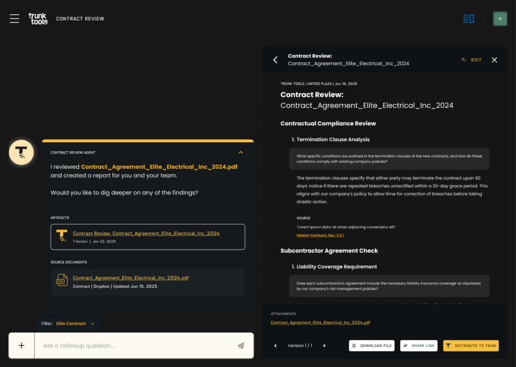Viewport: 516px width, 367px height.
Task: Click the Trunk Tools logo
Action: 38,19
